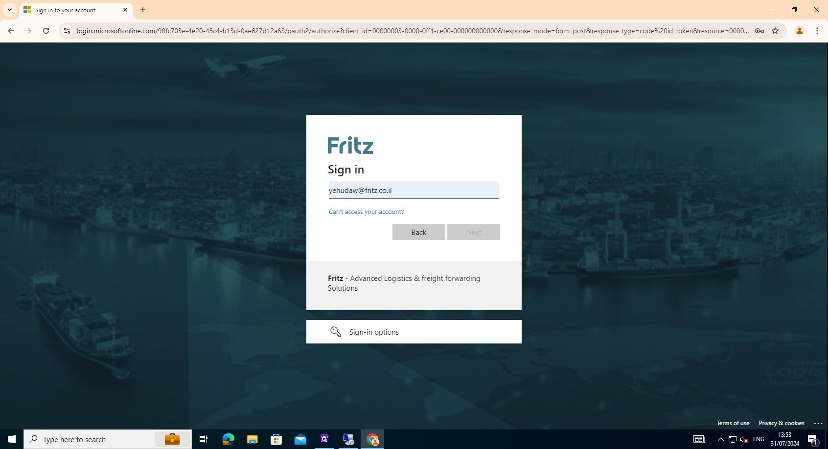Click the browser Back arrow
This screenshot has width=828, height=449.
[x=11, y=31]
